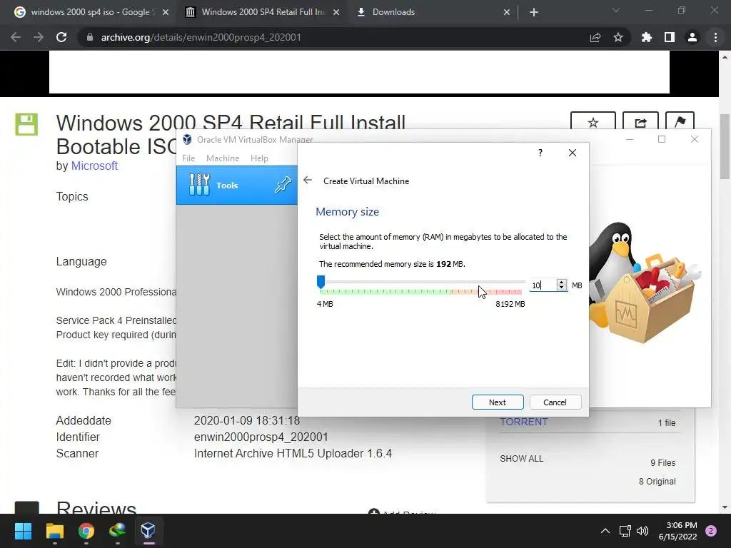731x548 pixels.
Task: Click the pin icon next to Tools
Action: [283, 185]
